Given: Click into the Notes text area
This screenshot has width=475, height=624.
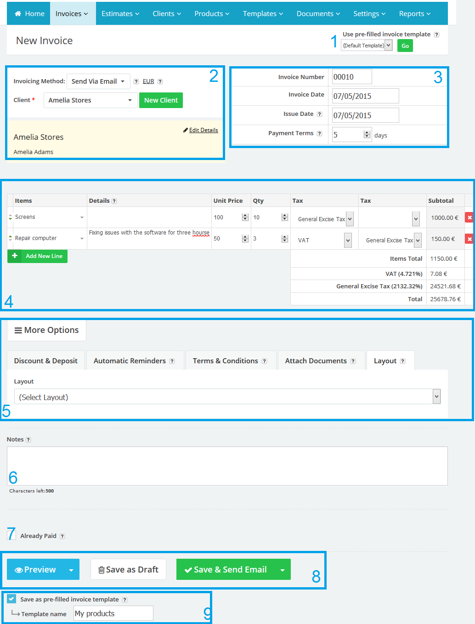Looking at the screenshot, I should [227, 466].
